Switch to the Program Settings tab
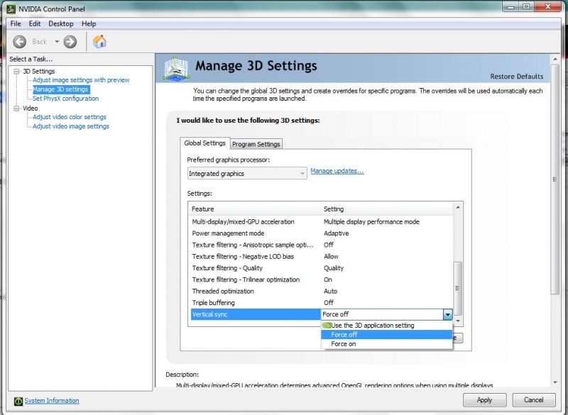The height and width of the screenshot is (415, 568). point(256,144)
